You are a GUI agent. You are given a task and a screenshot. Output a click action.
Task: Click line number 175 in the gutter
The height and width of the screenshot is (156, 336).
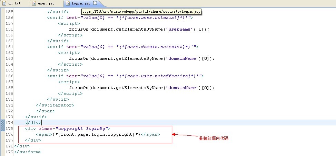[x=9, y=129]
